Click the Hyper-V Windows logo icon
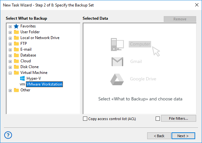 pos(22,78)
